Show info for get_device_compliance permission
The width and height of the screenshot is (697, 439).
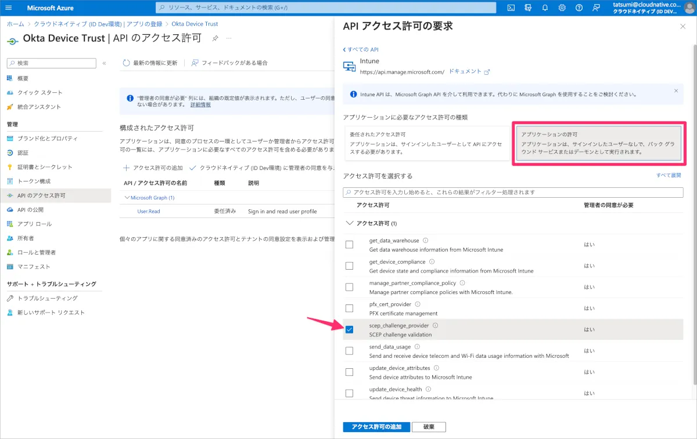pos(432,262)
